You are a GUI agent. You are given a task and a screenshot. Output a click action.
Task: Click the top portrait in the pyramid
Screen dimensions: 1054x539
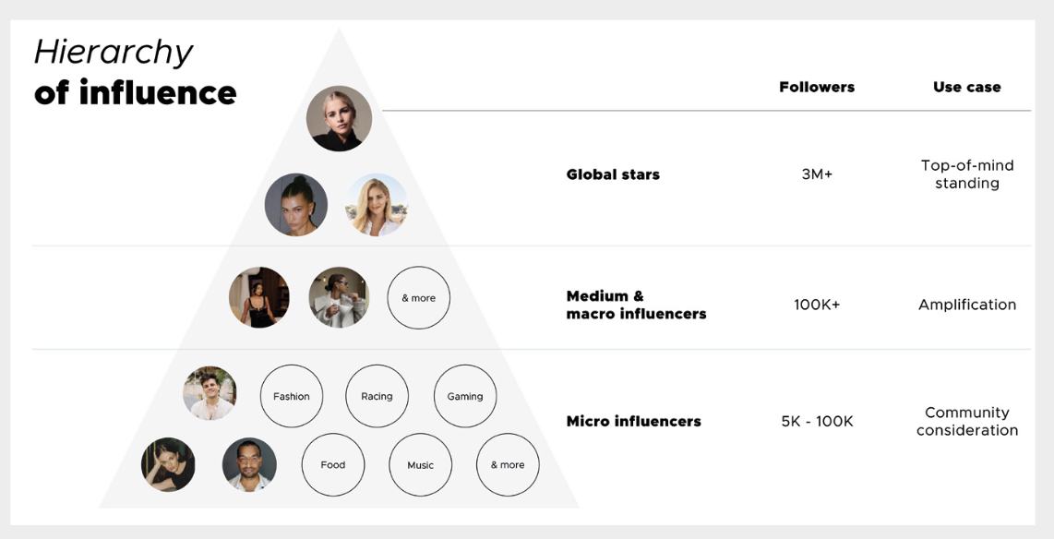339,118
